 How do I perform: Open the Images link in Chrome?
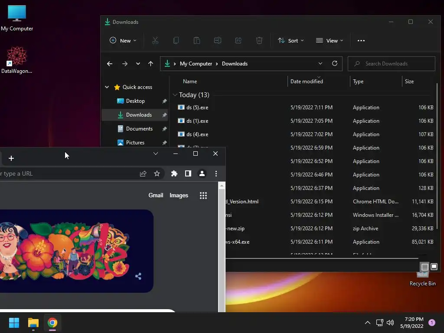179,196
